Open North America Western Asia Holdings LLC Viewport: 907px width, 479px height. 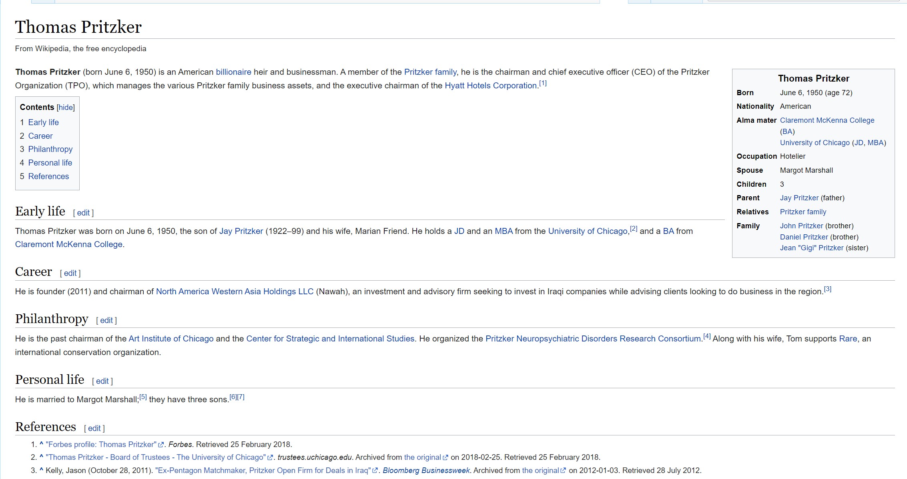pos(235,291)
